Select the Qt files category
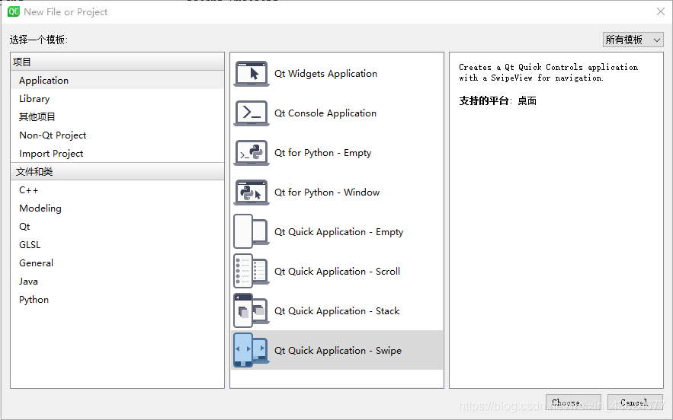 pos(117,226)
